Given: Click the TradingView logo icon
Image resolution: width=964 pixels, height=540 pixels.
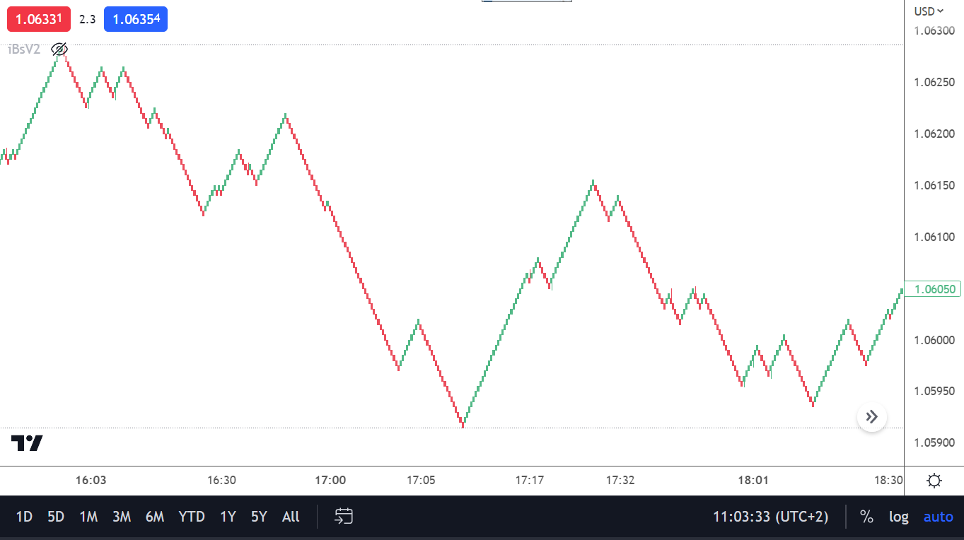Looking at the screenshot, I should pyautogui.click(x=27, y=443).
